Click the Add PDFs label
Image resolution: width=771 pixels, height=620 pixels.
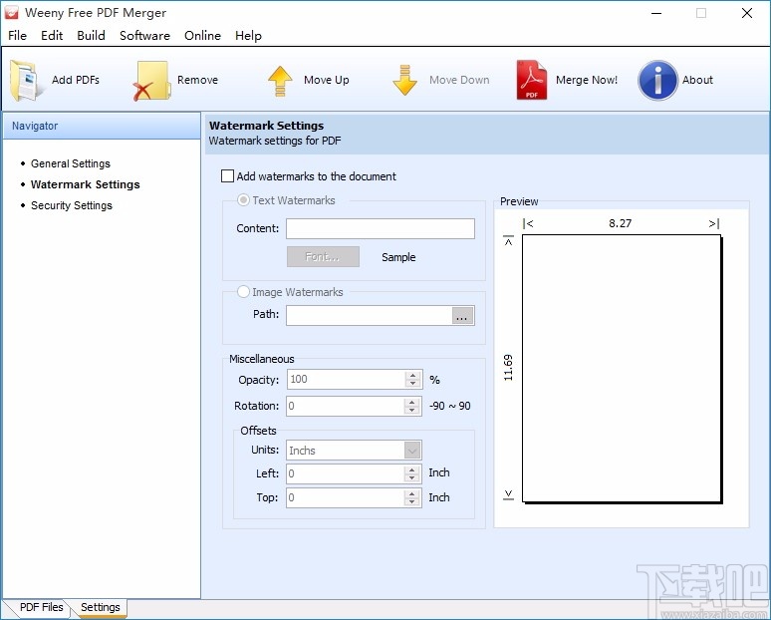[76, 80]
